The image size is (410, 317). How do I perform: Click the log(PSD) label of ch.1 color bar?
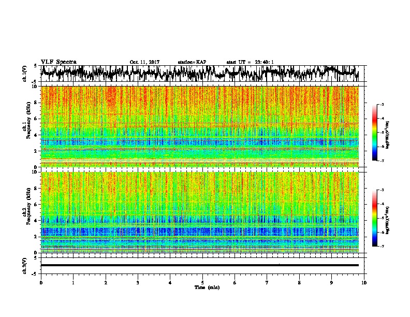pyautogui.click(x=388, y=135)
